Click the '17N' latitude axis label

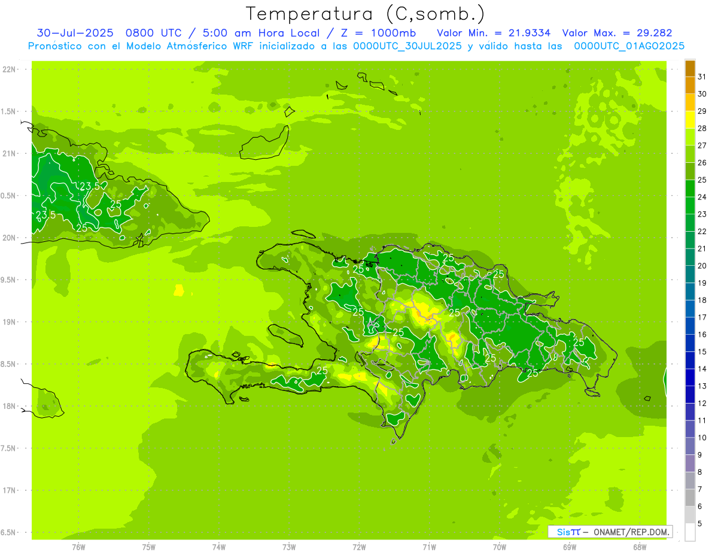click(10, 490)
